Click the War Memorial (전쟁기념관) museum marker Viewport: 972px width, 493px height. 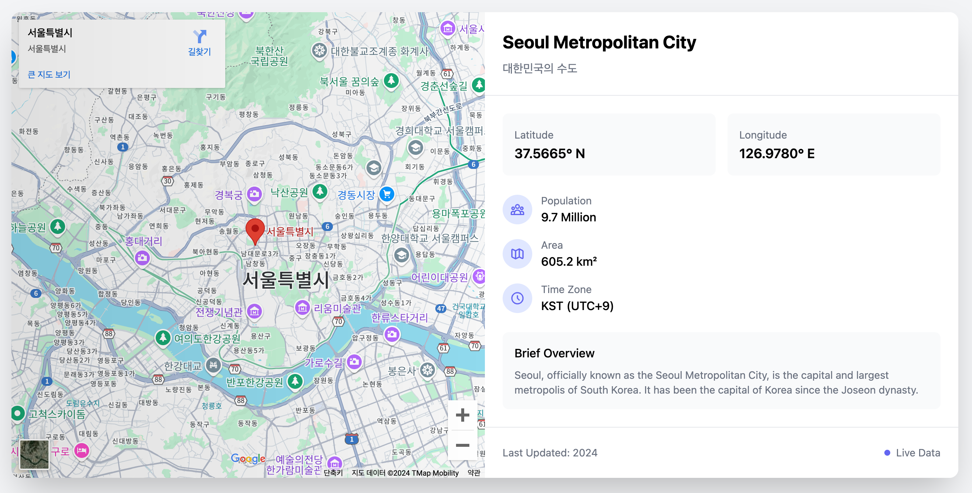point(254,312)
